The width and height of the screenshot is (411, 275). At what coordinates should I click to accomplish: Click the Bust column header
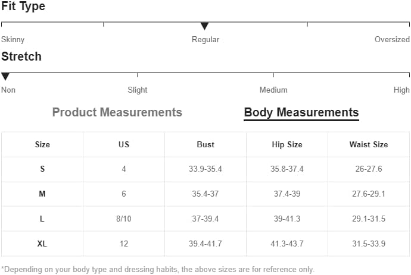pos(205,144)
